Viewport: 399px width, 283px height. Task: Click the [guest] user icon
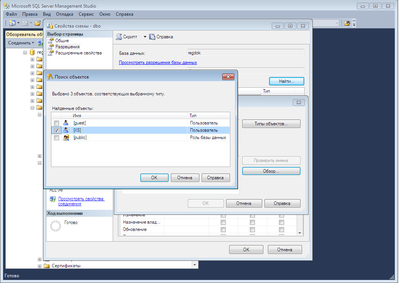66,123
